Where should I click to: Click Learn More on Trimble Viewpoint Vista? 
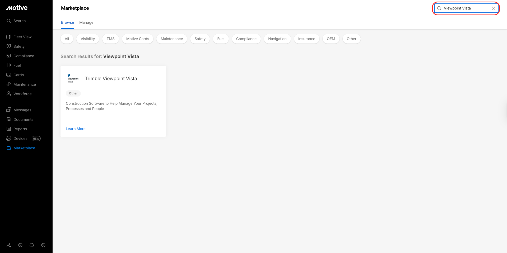coord(76,129)
